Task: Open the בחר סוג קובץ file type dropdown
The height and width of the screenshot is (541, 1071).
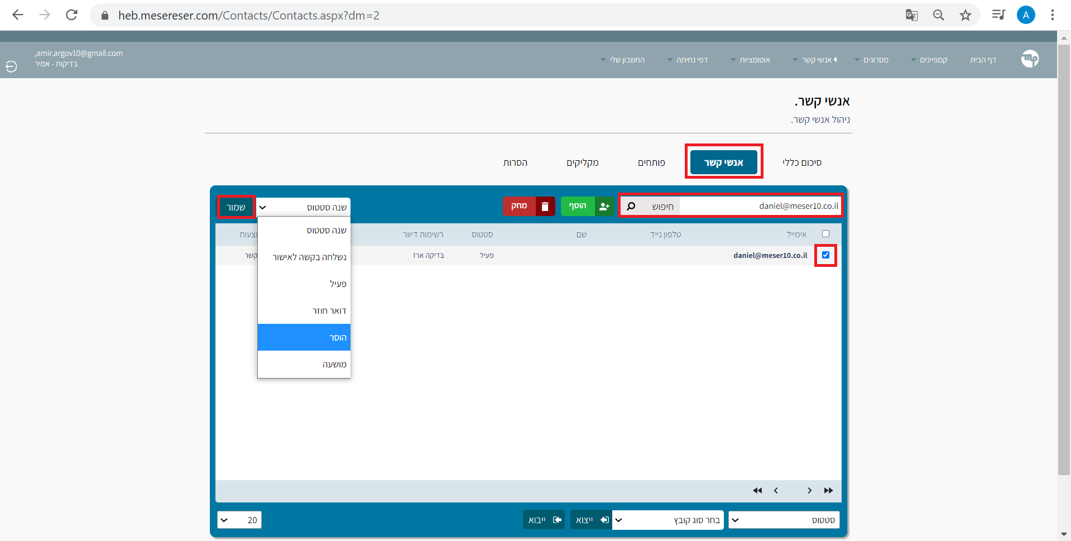Action: (x=668, y=520)
